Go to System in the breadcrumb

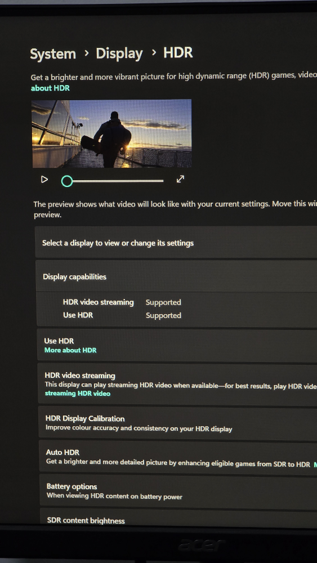pos(53,54)
